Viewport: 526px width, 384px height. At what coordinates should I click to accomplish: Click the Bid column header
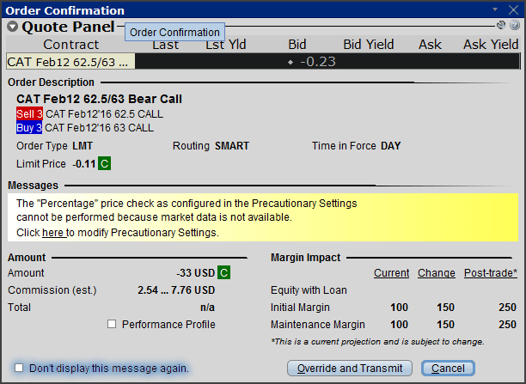[297, 45]
